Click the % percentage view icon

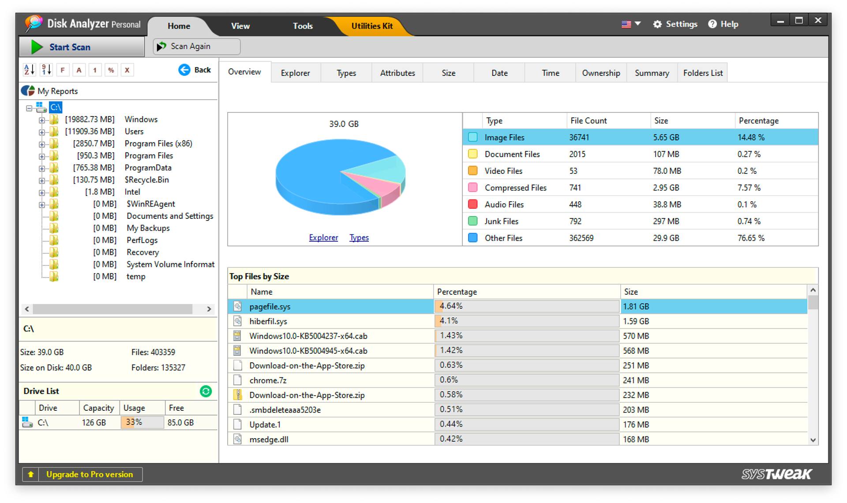click(111, 70)
